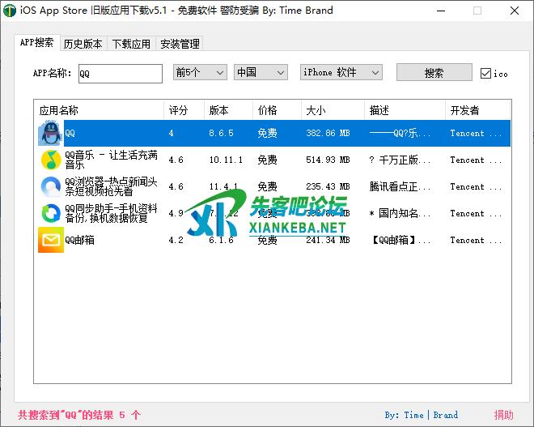Click the APP名称 input field
This screenshot has height=427, width=534.
pyautogui.click(x=120, y=74)
